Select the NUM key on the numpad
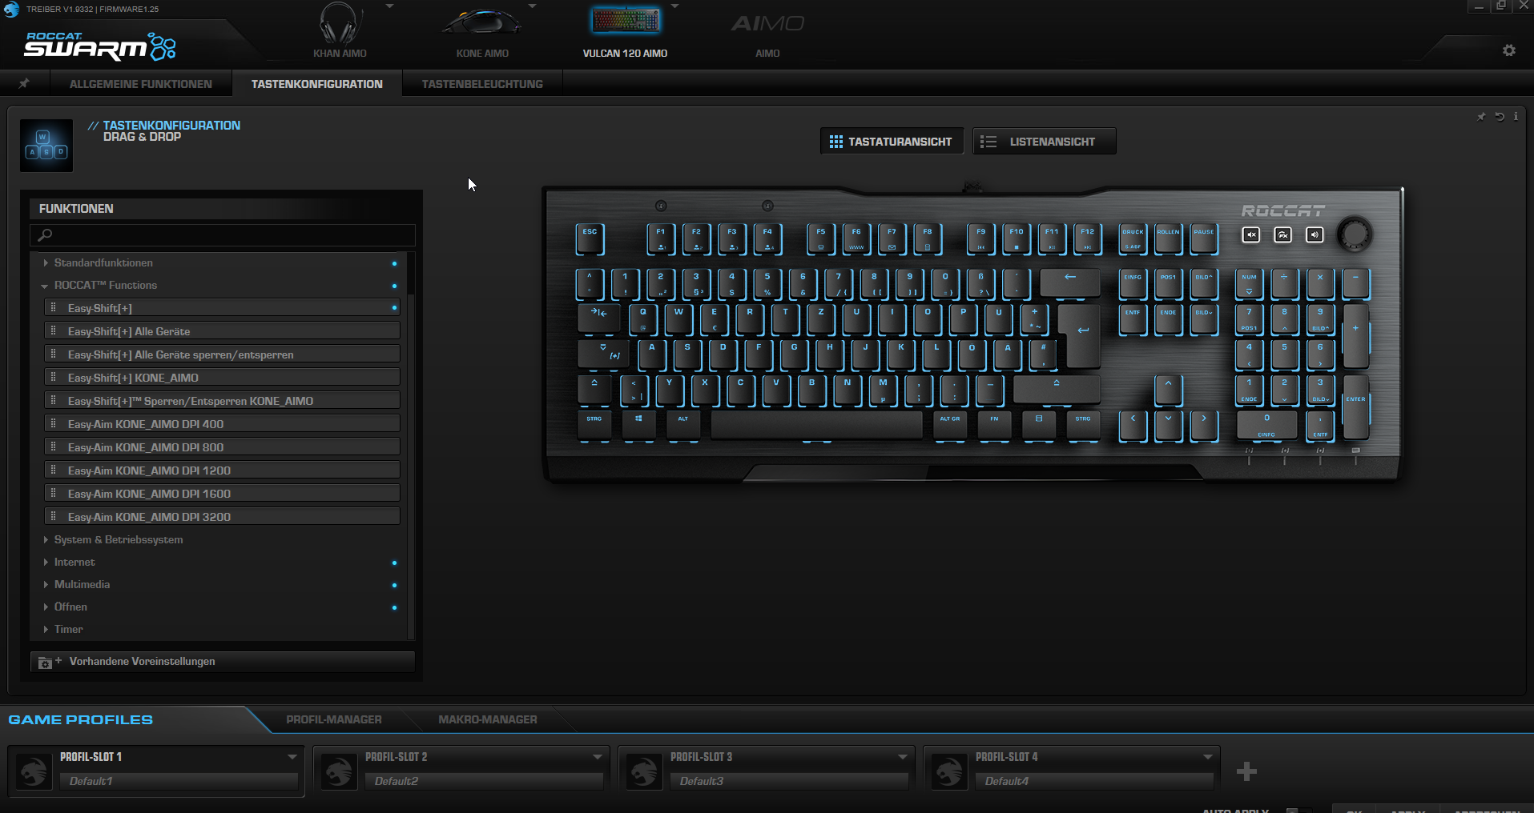Screen dimensions: 1534x813 click(x=1249, y=283)
